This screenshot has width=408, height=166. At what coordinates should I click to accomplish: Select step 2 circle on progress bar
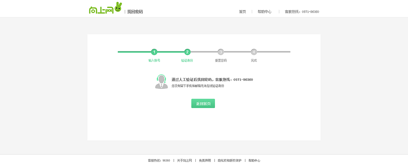point(187,52)
